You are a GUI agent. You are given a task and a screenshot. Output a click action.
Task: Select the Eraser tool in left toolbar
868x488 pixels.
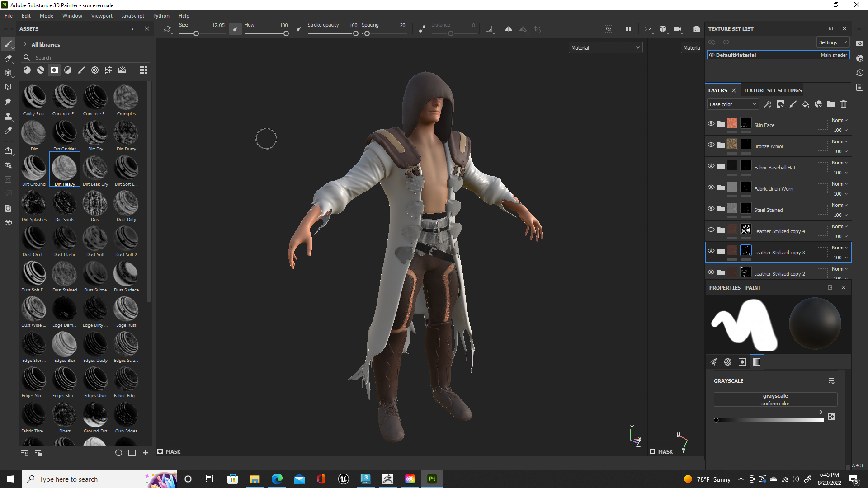(x=8, y=58)
